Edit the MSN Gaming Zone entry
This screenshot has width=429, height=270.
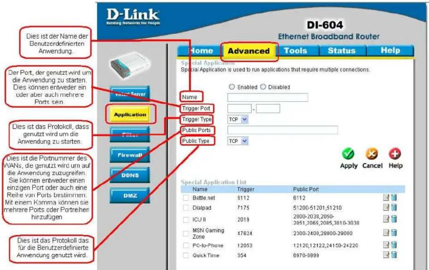click(386, 233)
